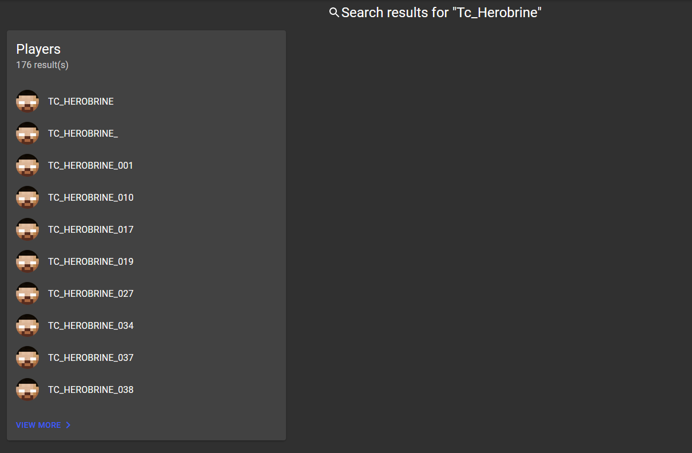The image size is (692, 453).
Task: Open player name TC_HEROBRINE_001
Action: pos(90,165)
